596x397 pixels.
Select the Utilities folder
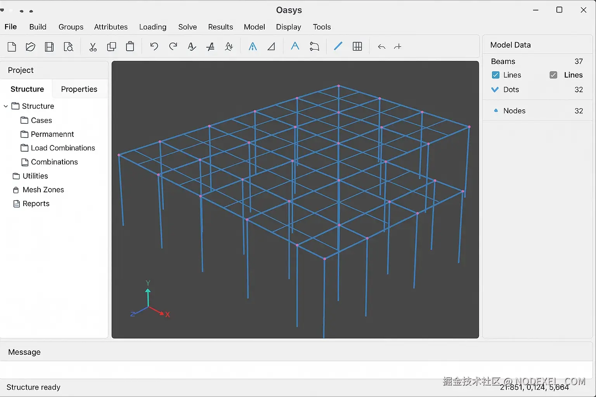[30, 176]
